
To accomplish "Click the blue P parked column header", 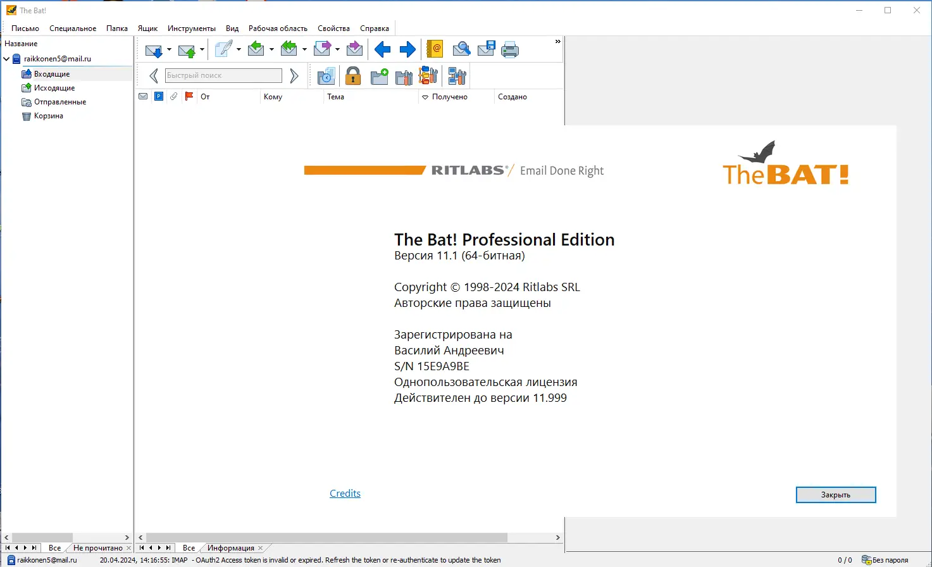I will 159,96.
